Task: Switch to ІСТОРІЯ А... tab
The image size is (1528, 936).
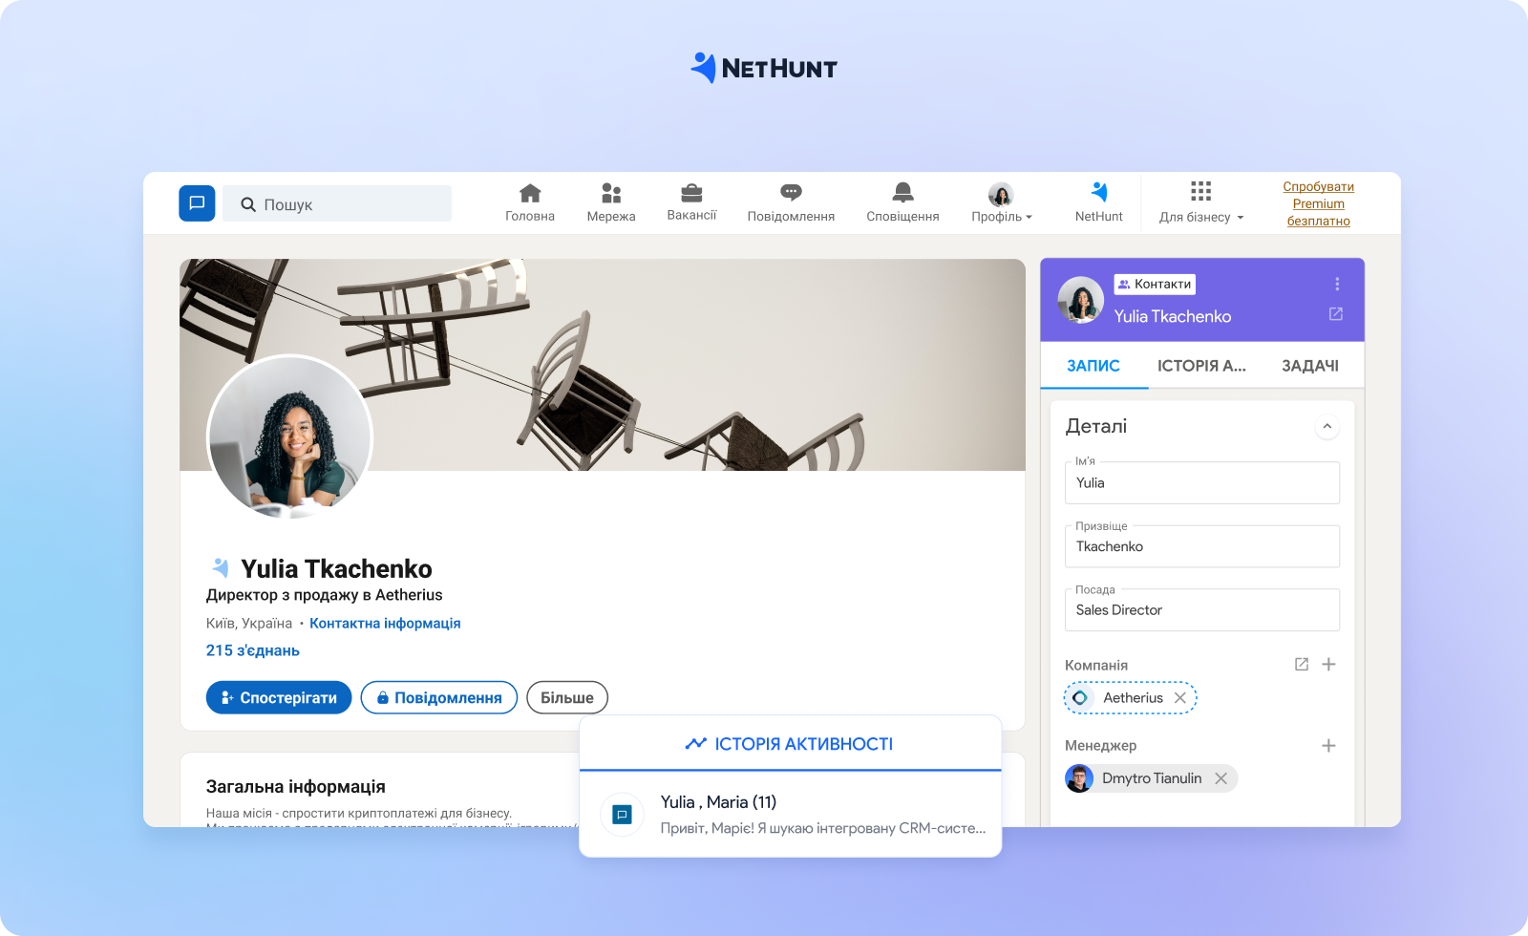Action: pos(1201,366)
